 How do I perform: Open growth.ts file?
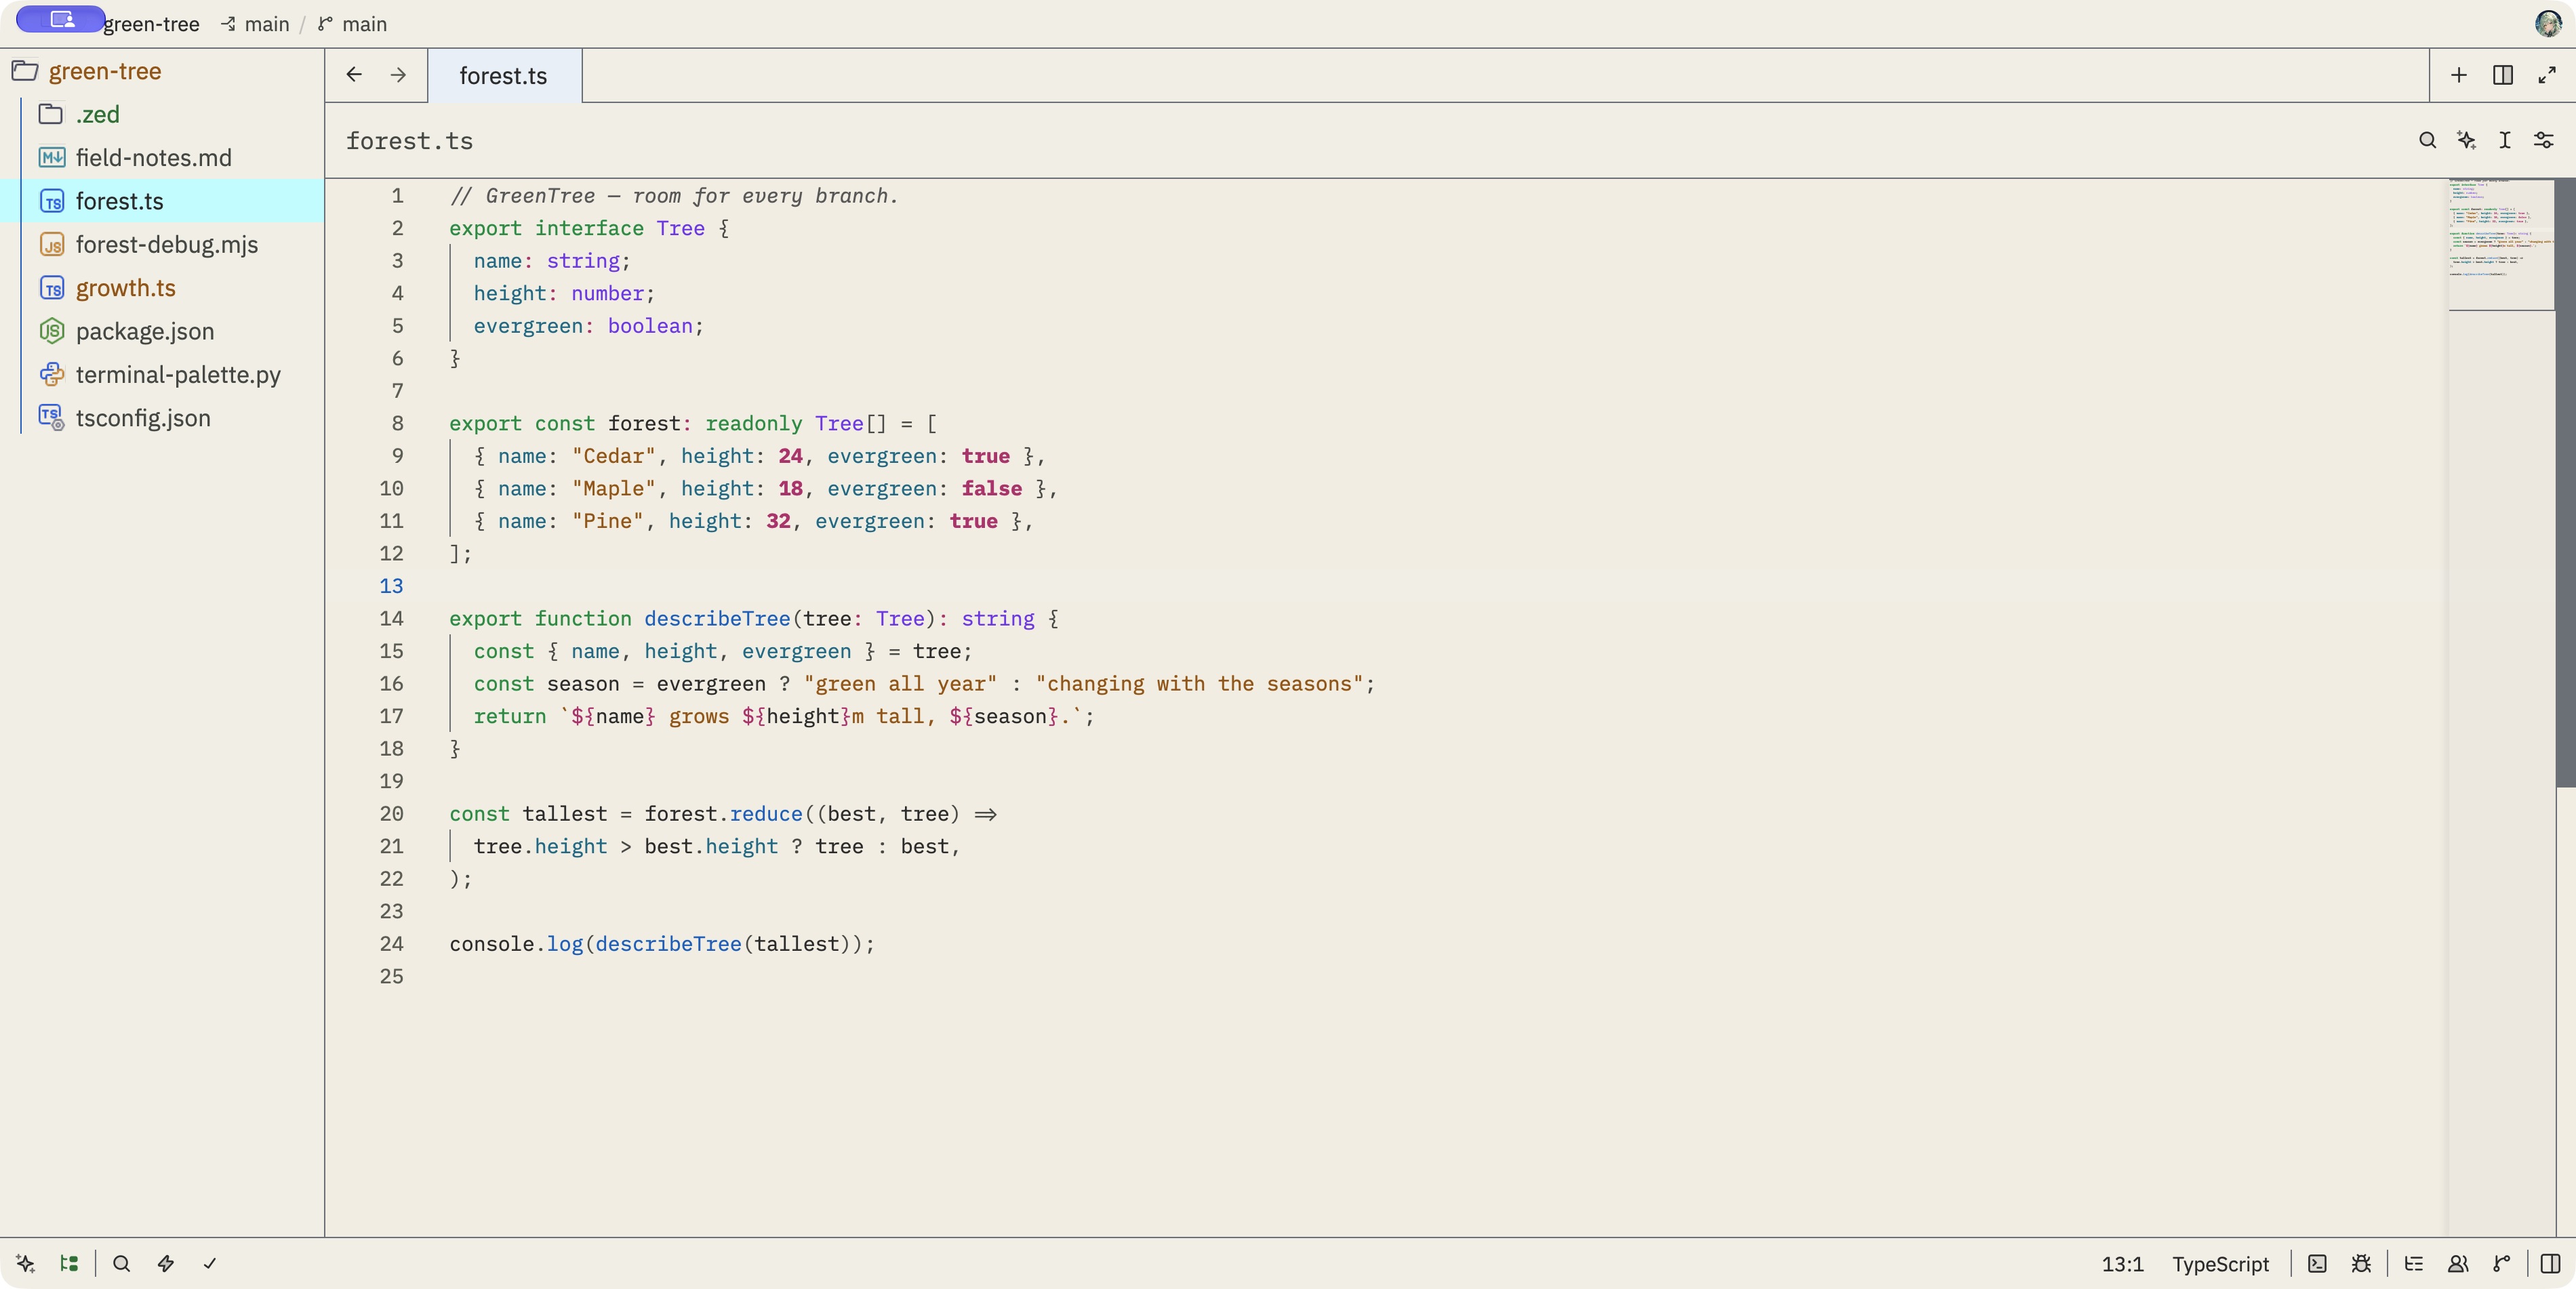point(162,288)
